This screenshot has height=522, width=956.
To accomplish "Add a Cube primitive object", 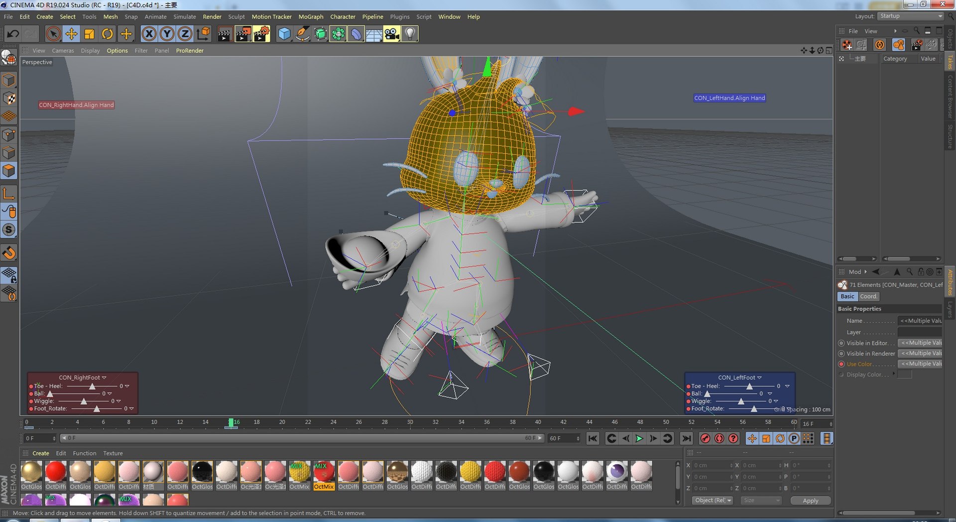I will 284,34.
